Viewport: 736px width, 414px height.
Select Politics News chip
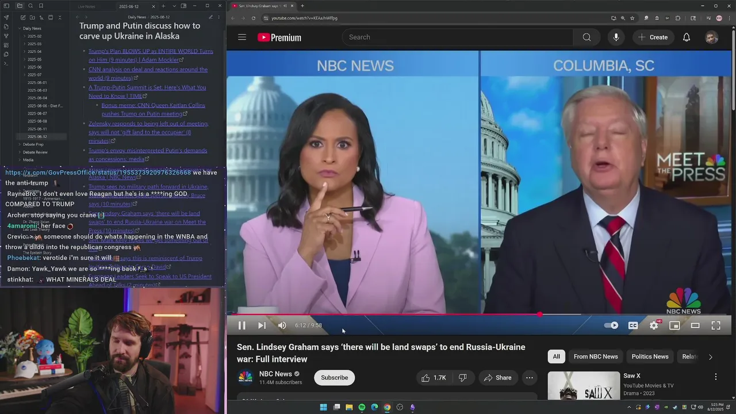650,356
